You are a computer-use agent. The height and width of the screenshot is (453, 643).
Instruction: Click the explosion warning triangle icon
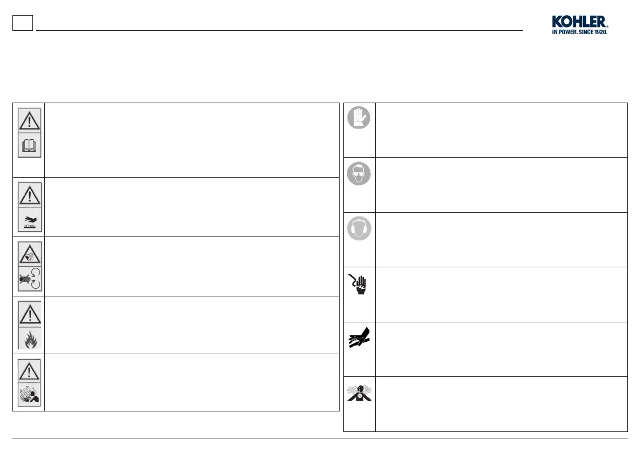(30, 254)
